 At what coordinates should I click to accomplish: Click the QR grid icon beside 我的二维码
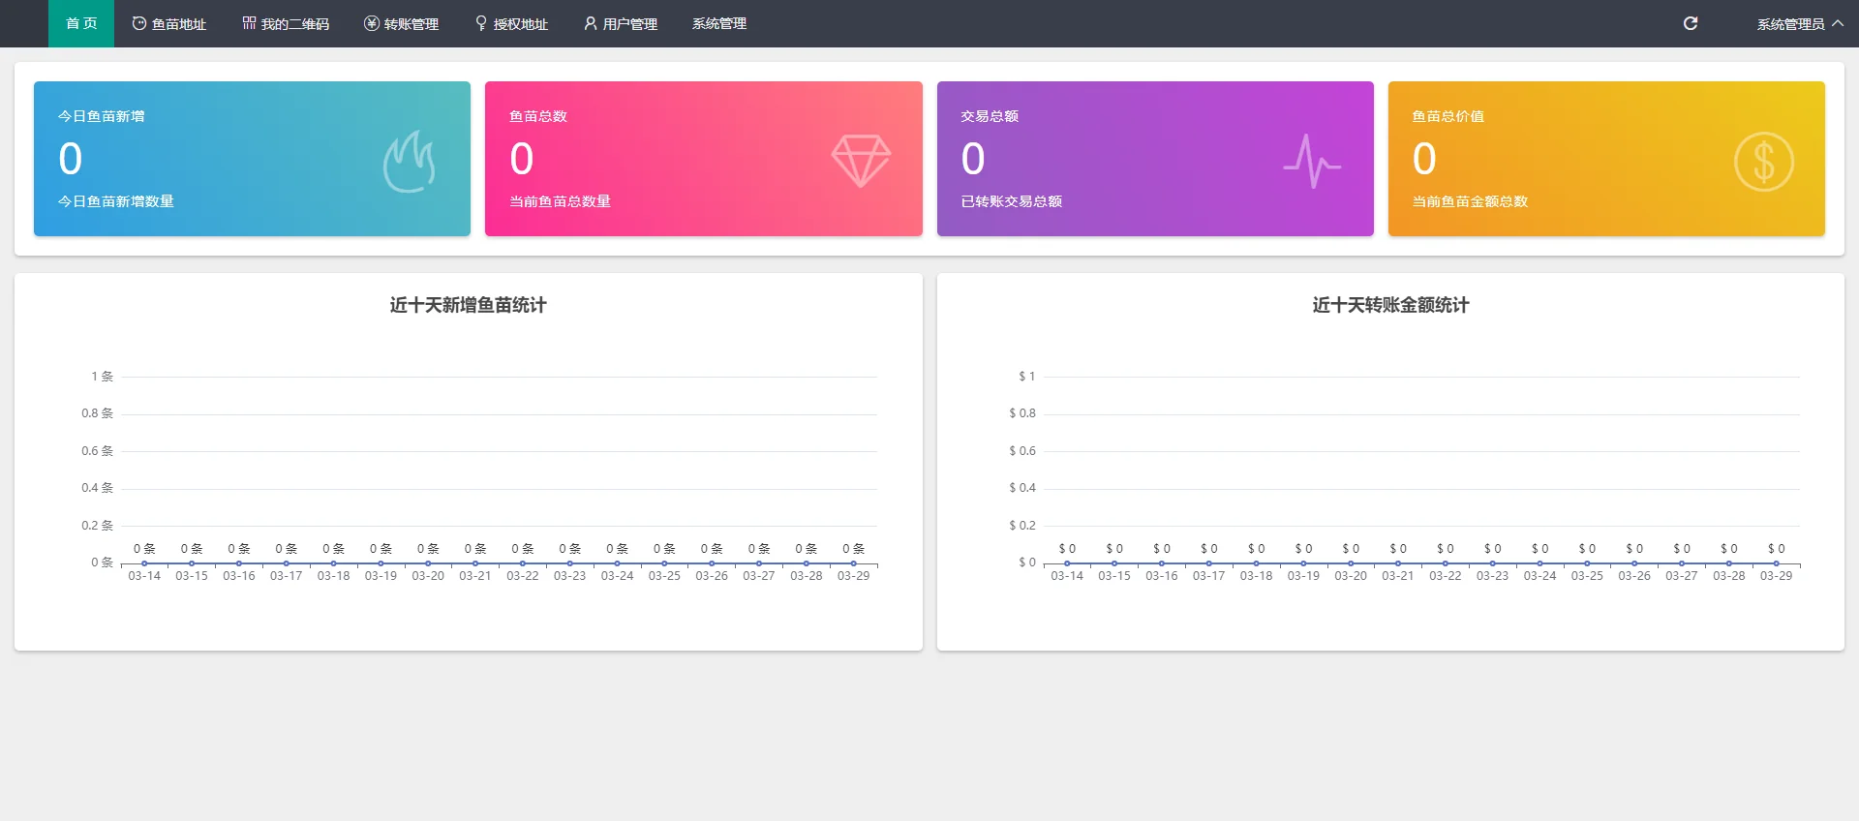(x=249, y=23)
